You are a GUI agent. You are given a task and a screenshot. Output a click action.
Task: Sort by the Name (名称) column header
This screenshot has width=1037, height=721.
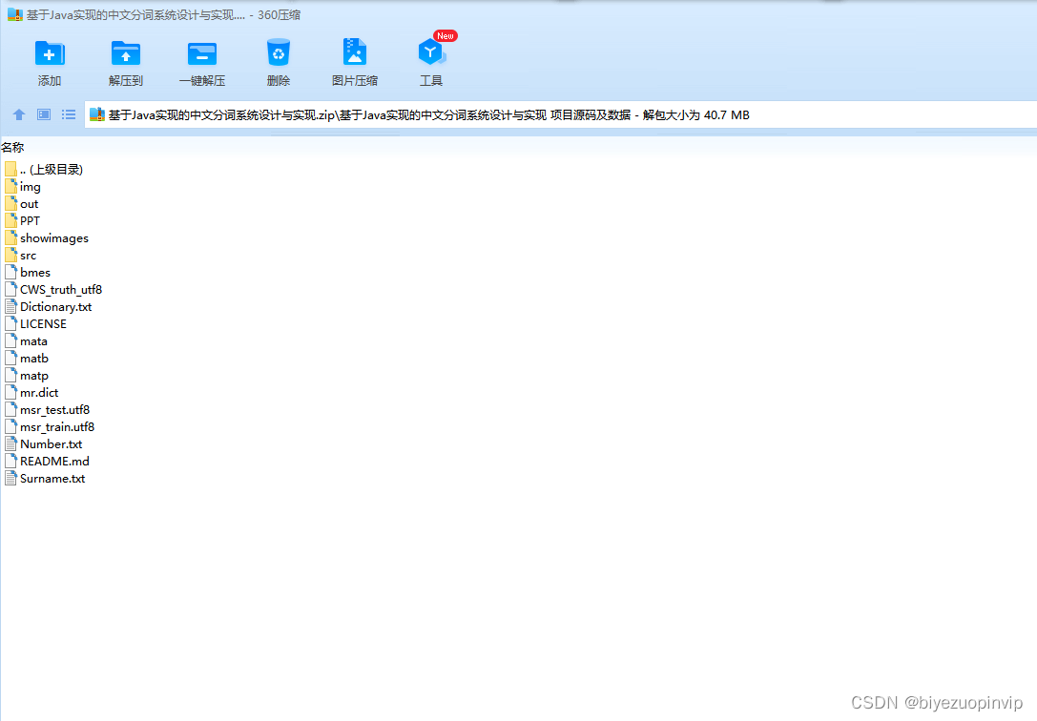click(13, 147)
